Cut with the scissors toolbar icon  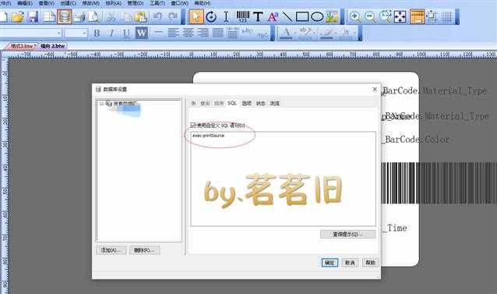pyautogui.click(x=111, y=16)
